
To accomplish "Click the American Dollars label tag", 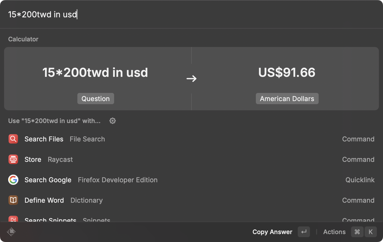I will [x=287, y=99].
